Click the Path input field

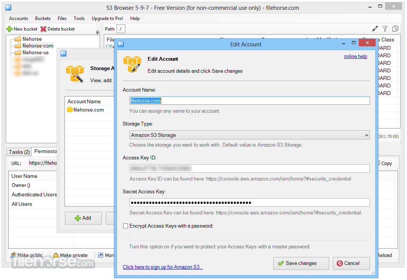tap(121, 29)
